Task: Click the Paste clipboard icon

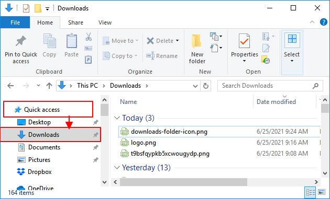Action: click(72, 41)
